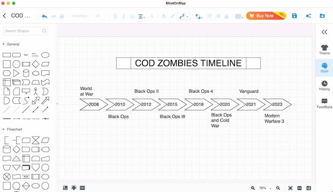The height and width of the screenshot is (192, 333).
Task: Click the save disk icon
Action: pos(294,16)
